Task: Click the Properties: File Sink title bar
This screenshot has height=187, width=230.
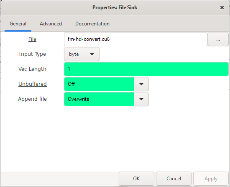Action: 115,7
